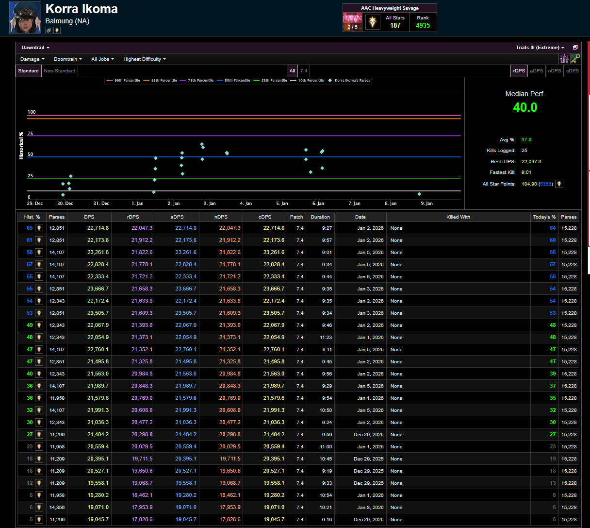The image size is (590, 528).
Task: Click the green key icon in filter bar
Action: tap(575, 59)
